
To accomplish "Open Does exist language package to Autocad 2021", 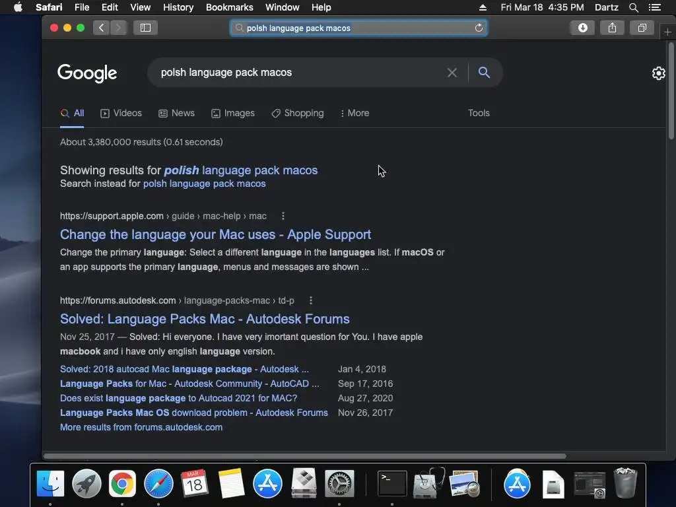I will [x=178, y=398].
